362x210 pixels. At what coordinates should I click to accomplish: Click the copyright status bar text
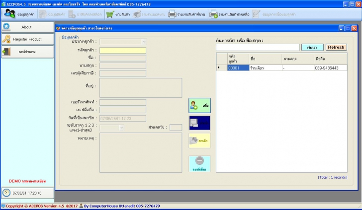click(42, 206)
